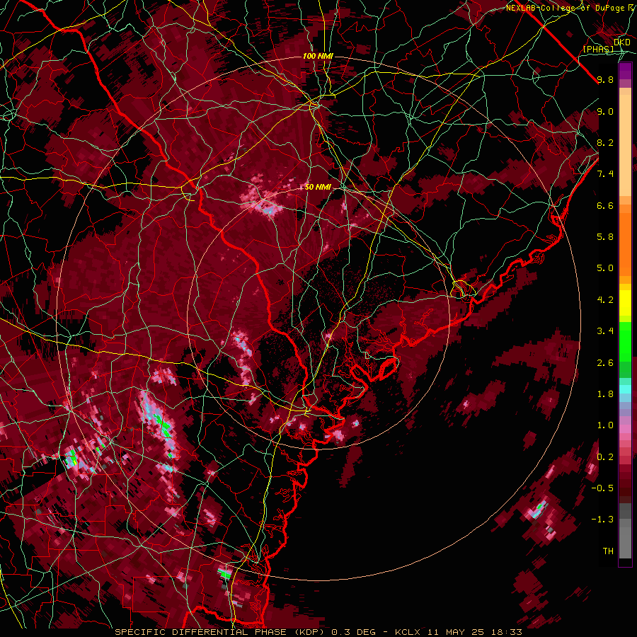Click the 50 NMI range ring label
The width and height of the screenshot is (637, 637).
(318, 187)
